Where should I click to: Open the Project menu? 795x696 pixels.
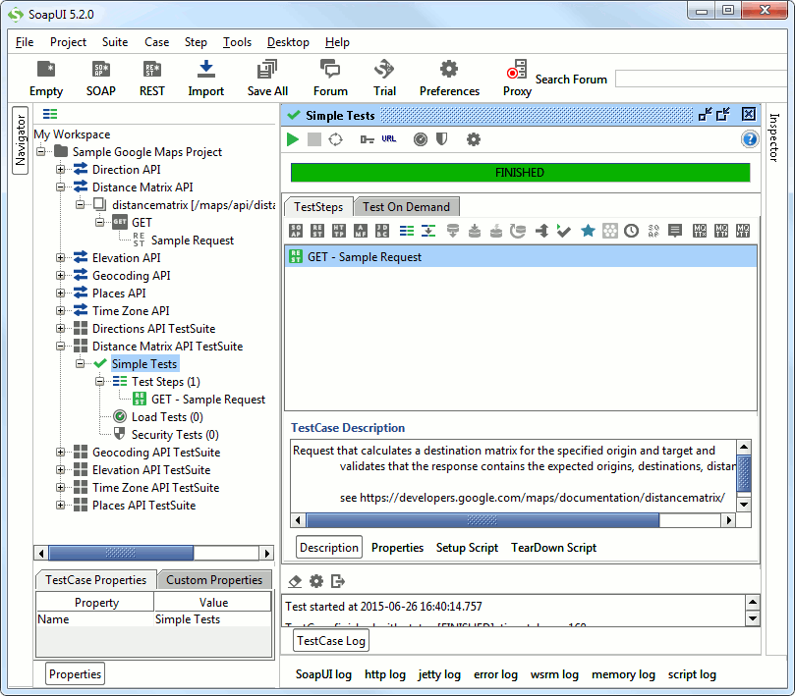[68, 42]
